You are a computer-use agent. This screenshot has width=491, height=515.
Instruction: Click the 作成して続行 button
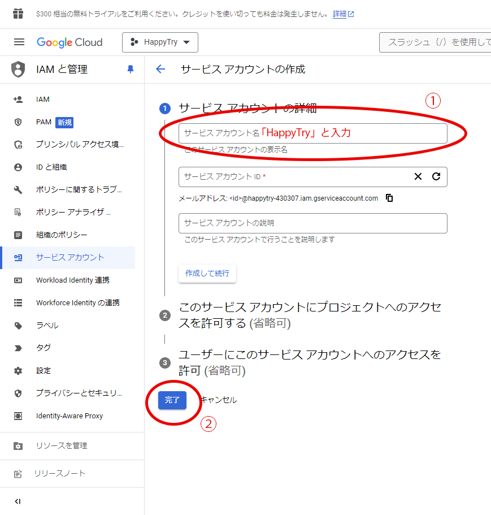pyautogui.click(x=207, y=273)
